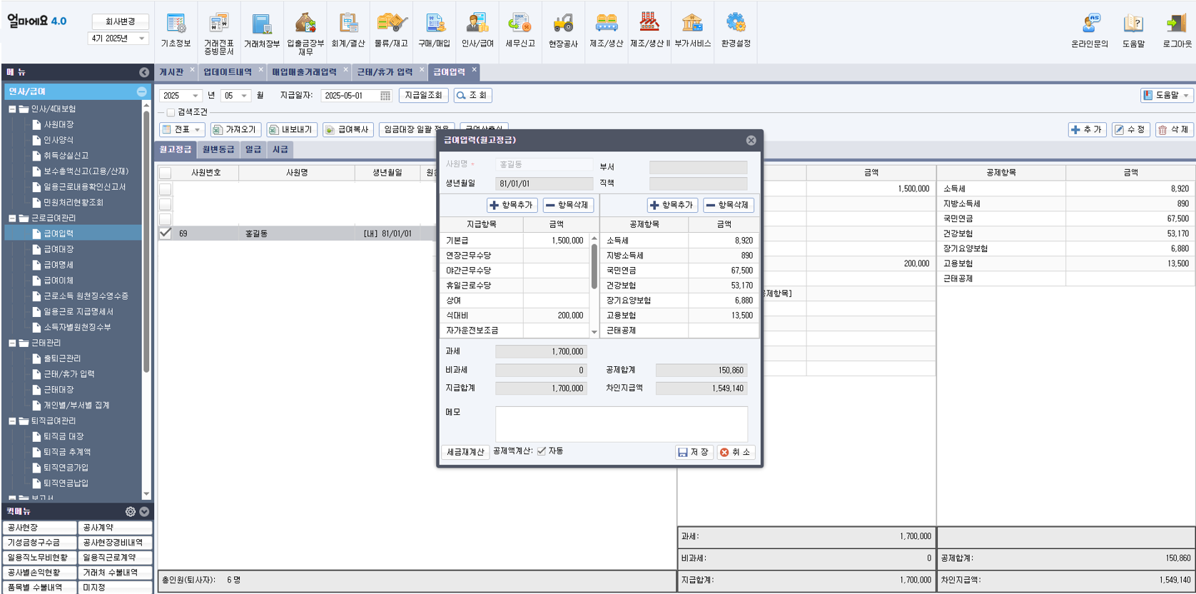Collapse the 인사/4대보험 tree folder
Screen dimensions: 1196x594
pyautogui.click(x=12, y=109)
